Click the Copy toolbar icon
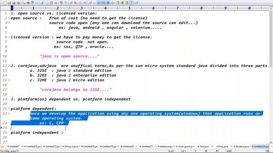Viewport: 273px width, 153px height. [47, 3]
